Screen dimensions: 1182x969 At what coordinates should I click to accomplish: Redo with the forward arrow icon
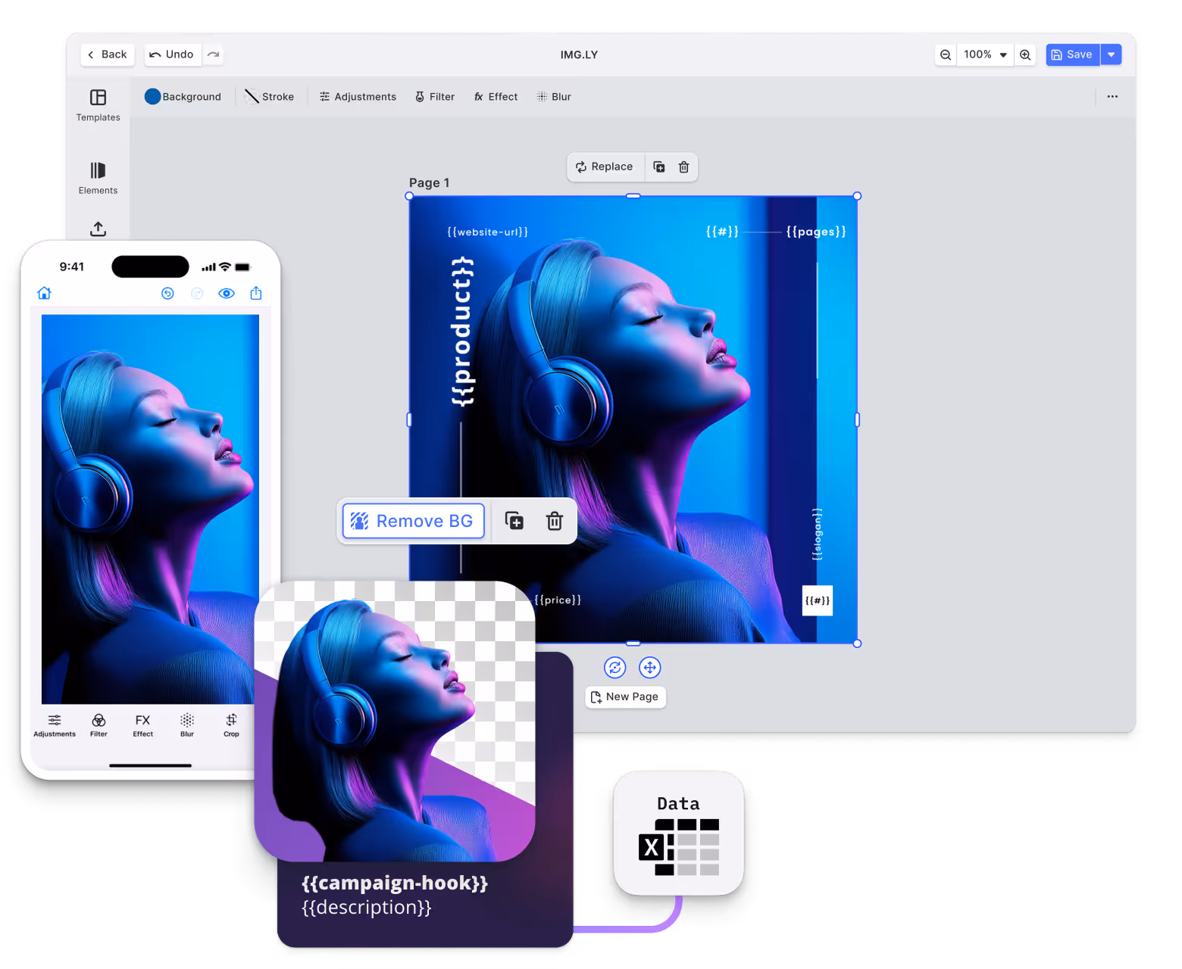pyautogui.click(x=214, y=55)
